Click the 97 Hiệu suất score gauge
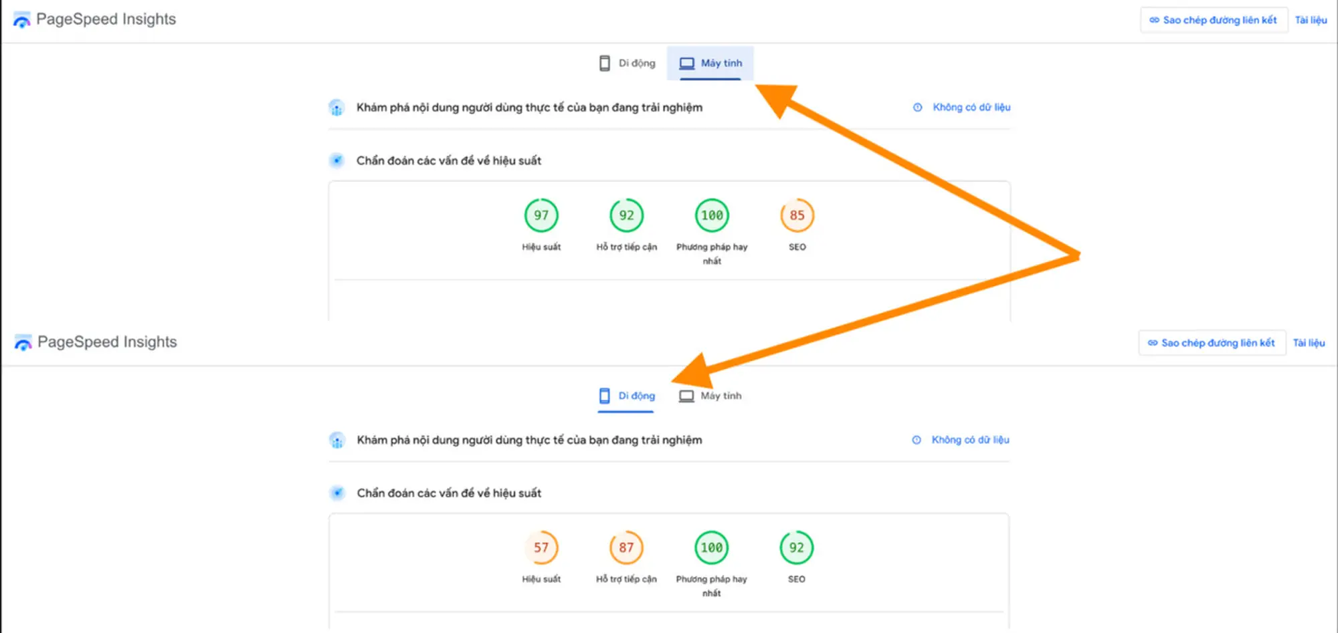The width and height of the screenshot is (1338, 633). [x=541, y=215]
